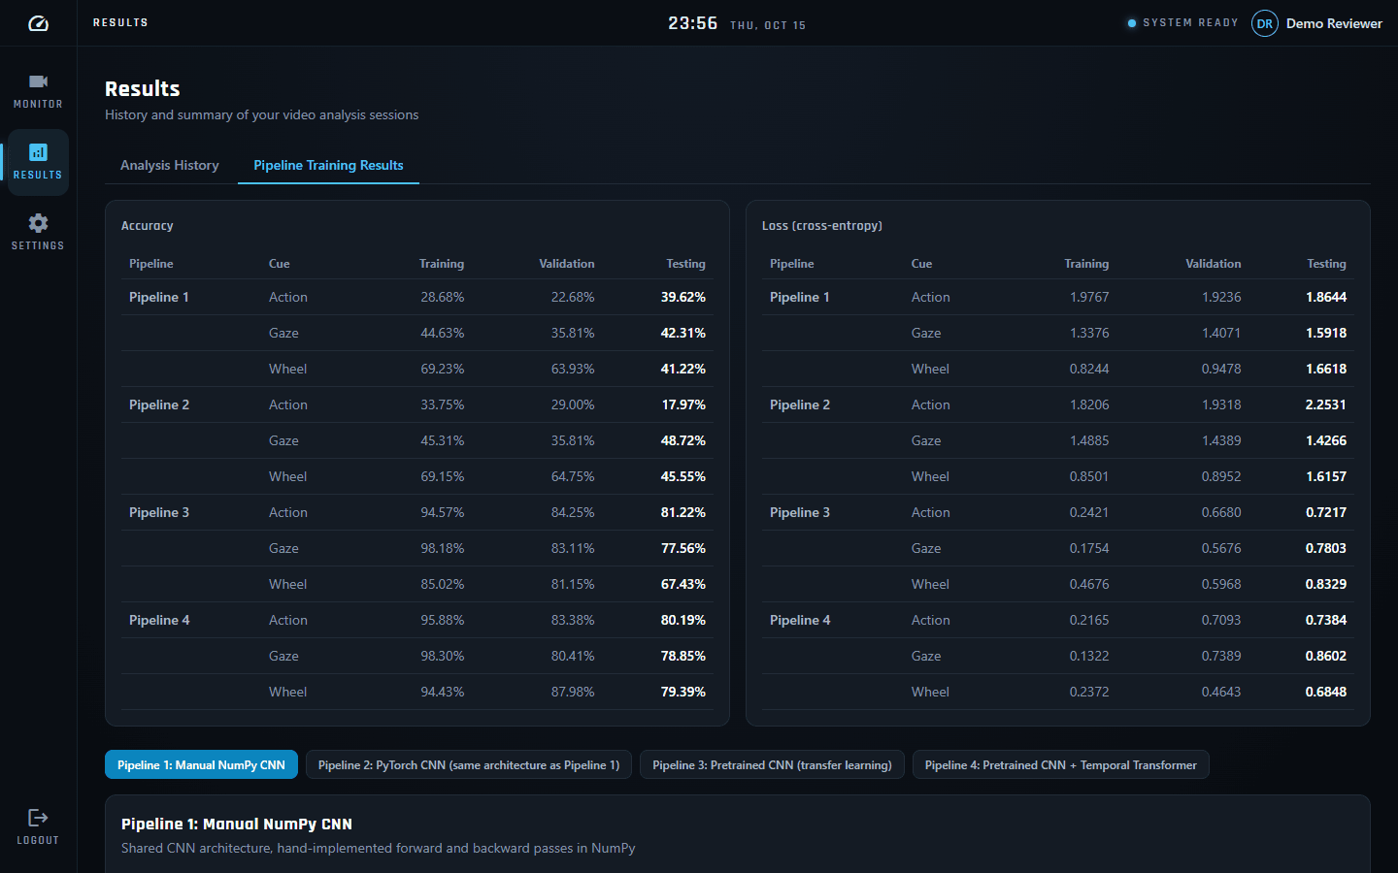Click the 63.93% validation accuracy cell

pyautogui.click(x=573, y=369)
